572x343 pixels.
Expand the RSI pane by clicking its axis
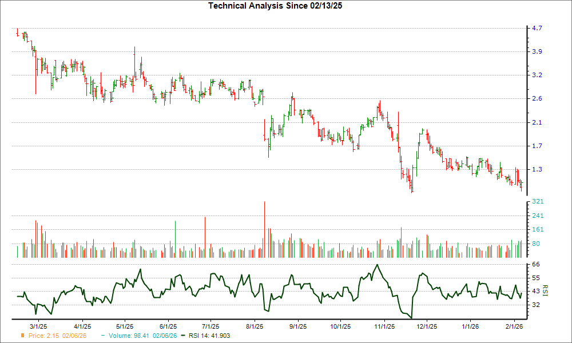click(531, 289)
